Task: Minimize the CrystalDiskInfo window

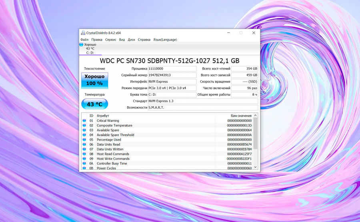Action: [228, 33]
